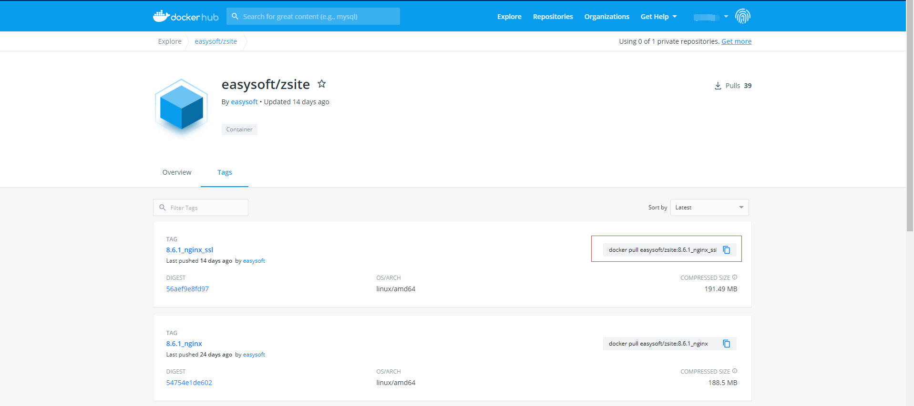Click easysoft pusher link for 8.6.1_nginx
The image size is (914, 406).
coord(254,355)
